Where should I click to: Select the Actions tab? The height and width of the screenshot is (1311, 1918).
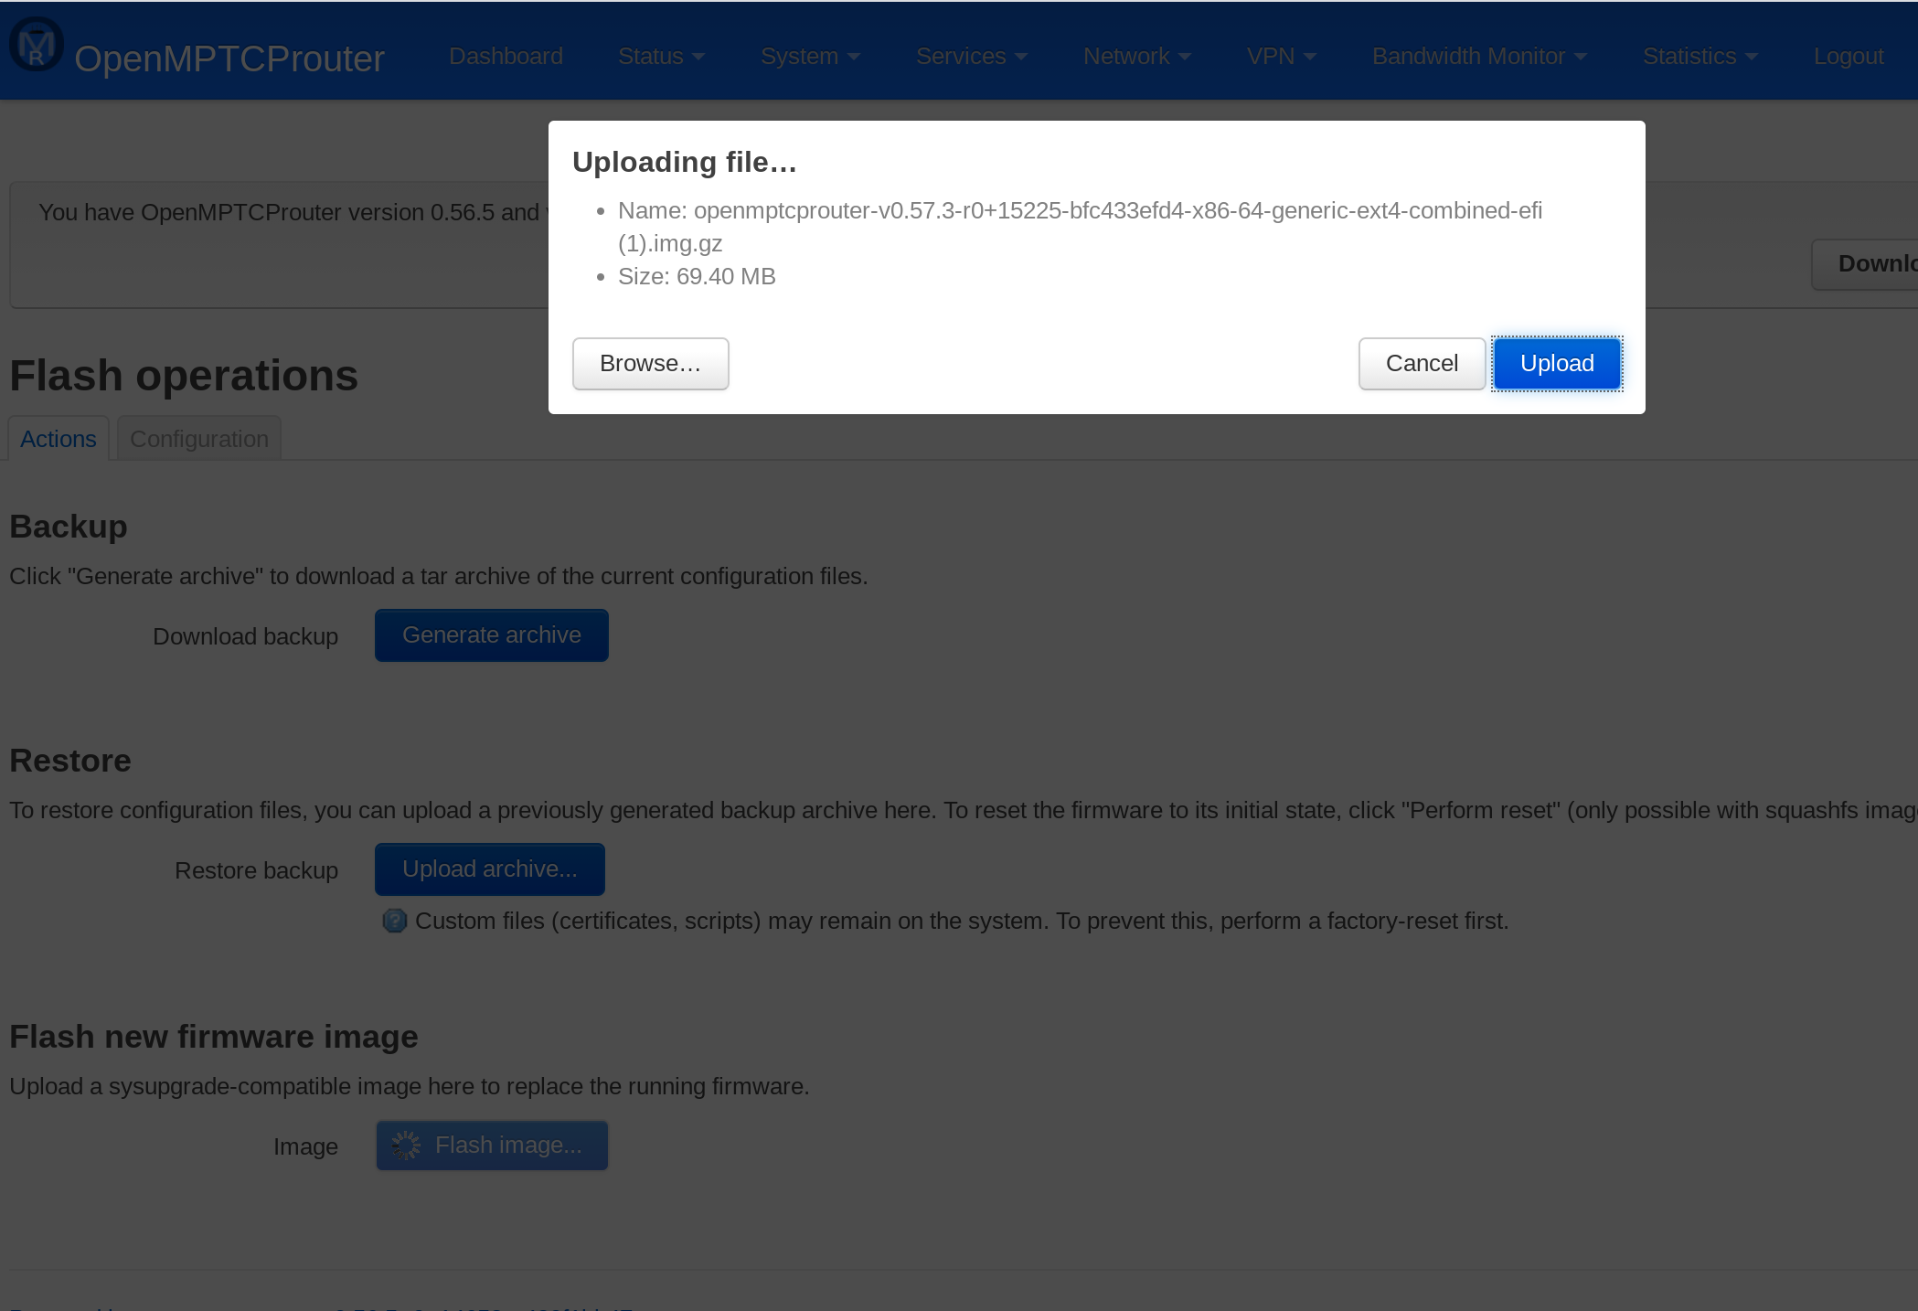pyautogui.click(x=58, y=439)
